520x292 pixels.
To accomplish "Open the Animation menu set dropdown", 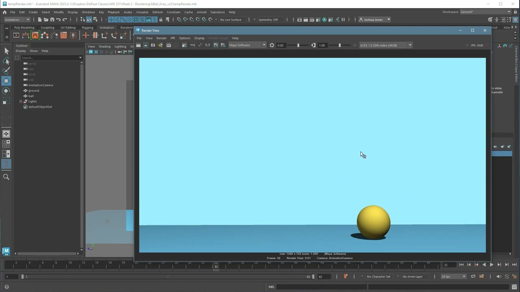I will [17, 19].
